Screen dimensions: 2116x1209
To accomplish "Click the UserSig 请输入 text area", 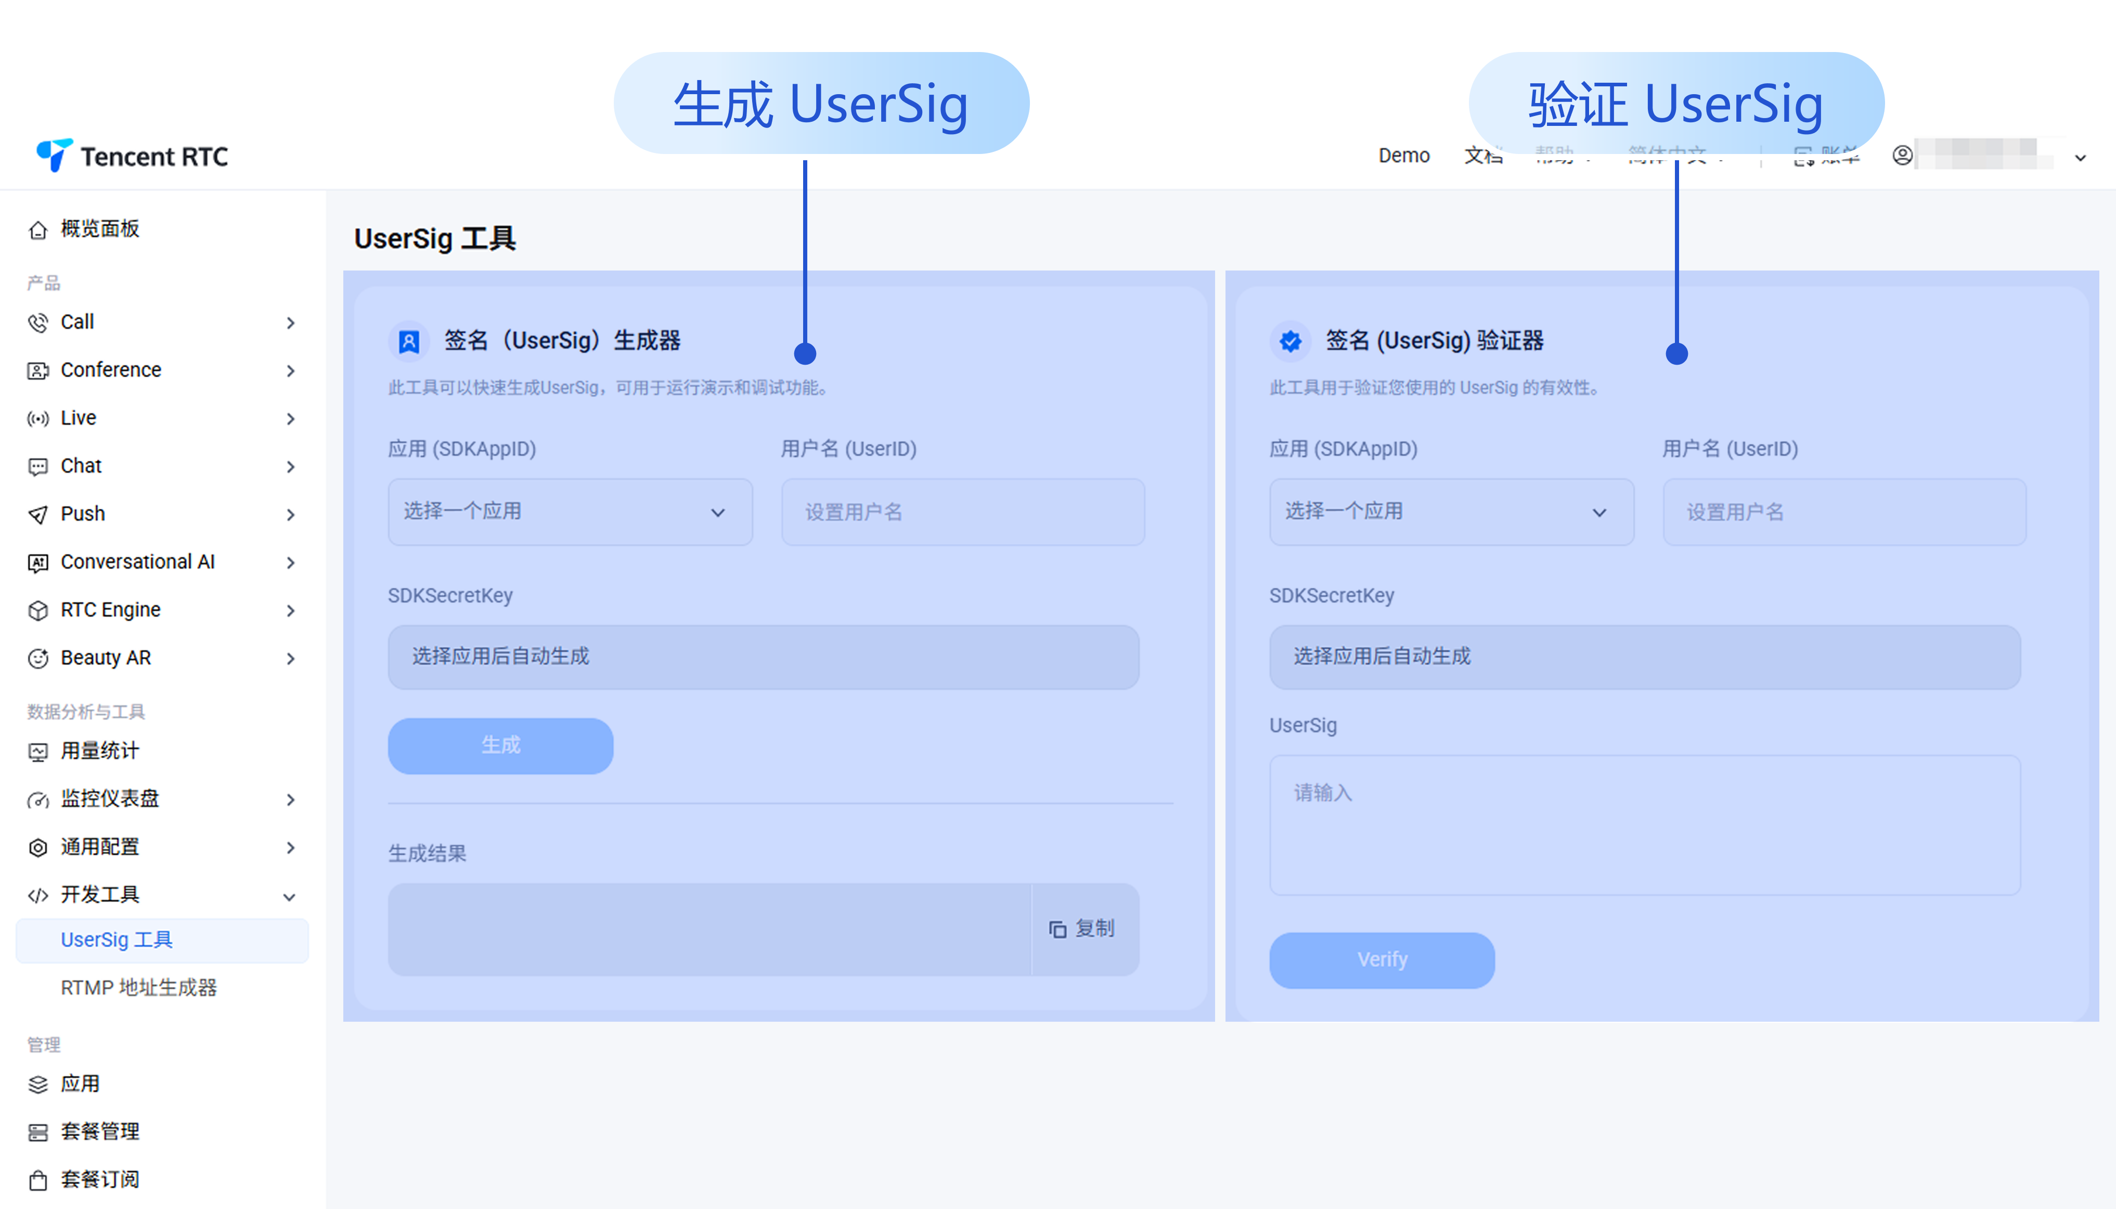I will pos(1645,826).
